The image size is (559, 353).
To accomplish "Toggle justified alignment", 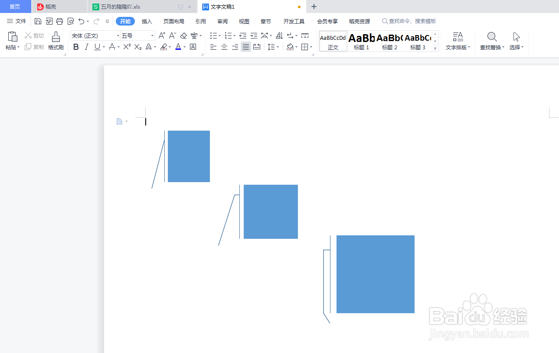I will (246, 47).
